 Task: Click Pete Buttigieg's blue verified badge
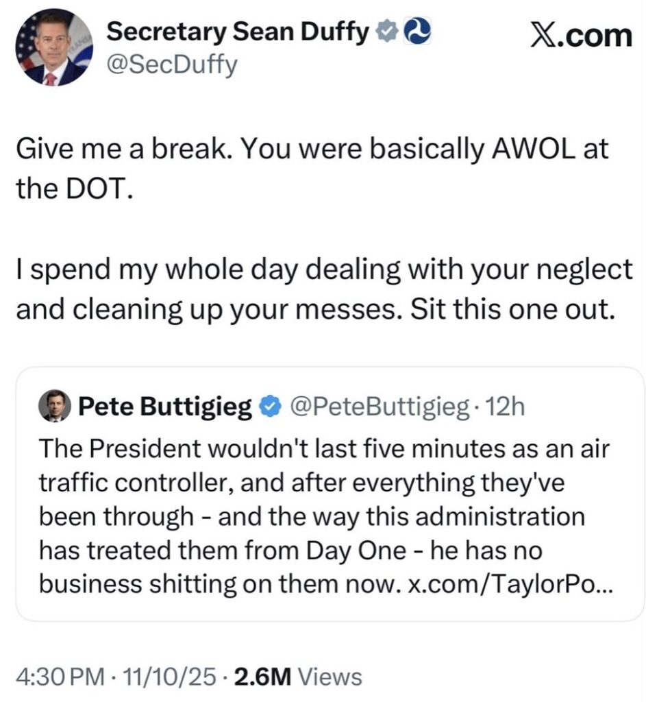[x=272, y=408]
